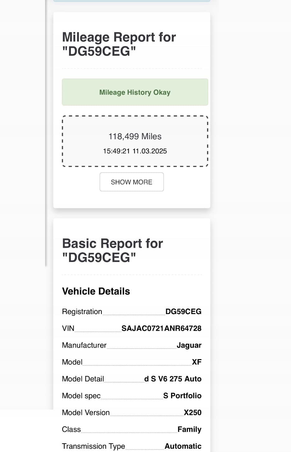
Task: Select the Transmission Type Automatic value
Action: point(183,446)
